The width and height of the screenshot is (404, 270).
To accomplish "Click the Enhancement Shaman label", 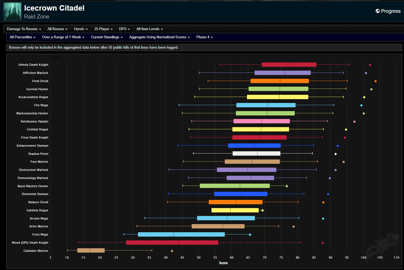I will click(32, 146).
